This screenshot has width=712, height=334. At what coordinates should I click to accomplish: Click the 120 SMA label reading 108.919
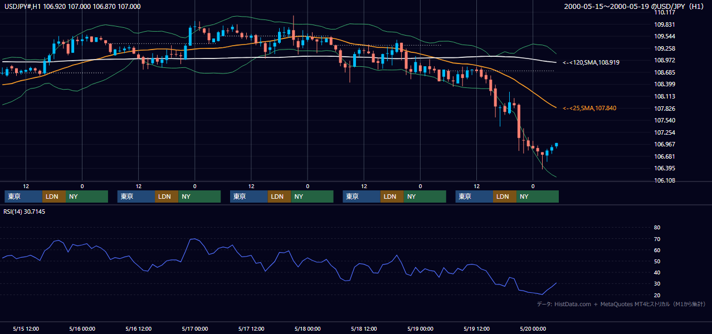(591, 62)
